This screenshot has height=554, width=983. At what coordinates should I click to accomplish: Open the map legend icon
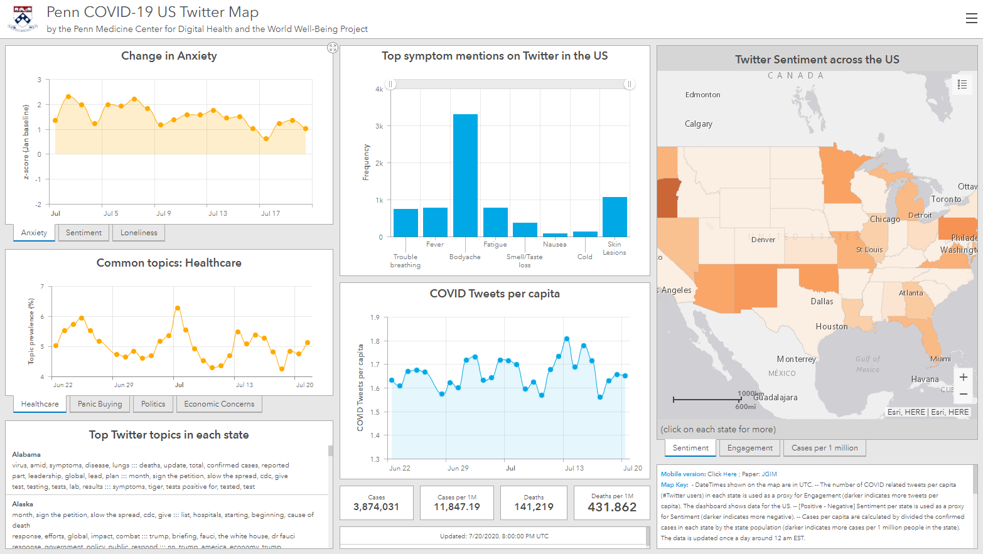click(x=962, y=85)
